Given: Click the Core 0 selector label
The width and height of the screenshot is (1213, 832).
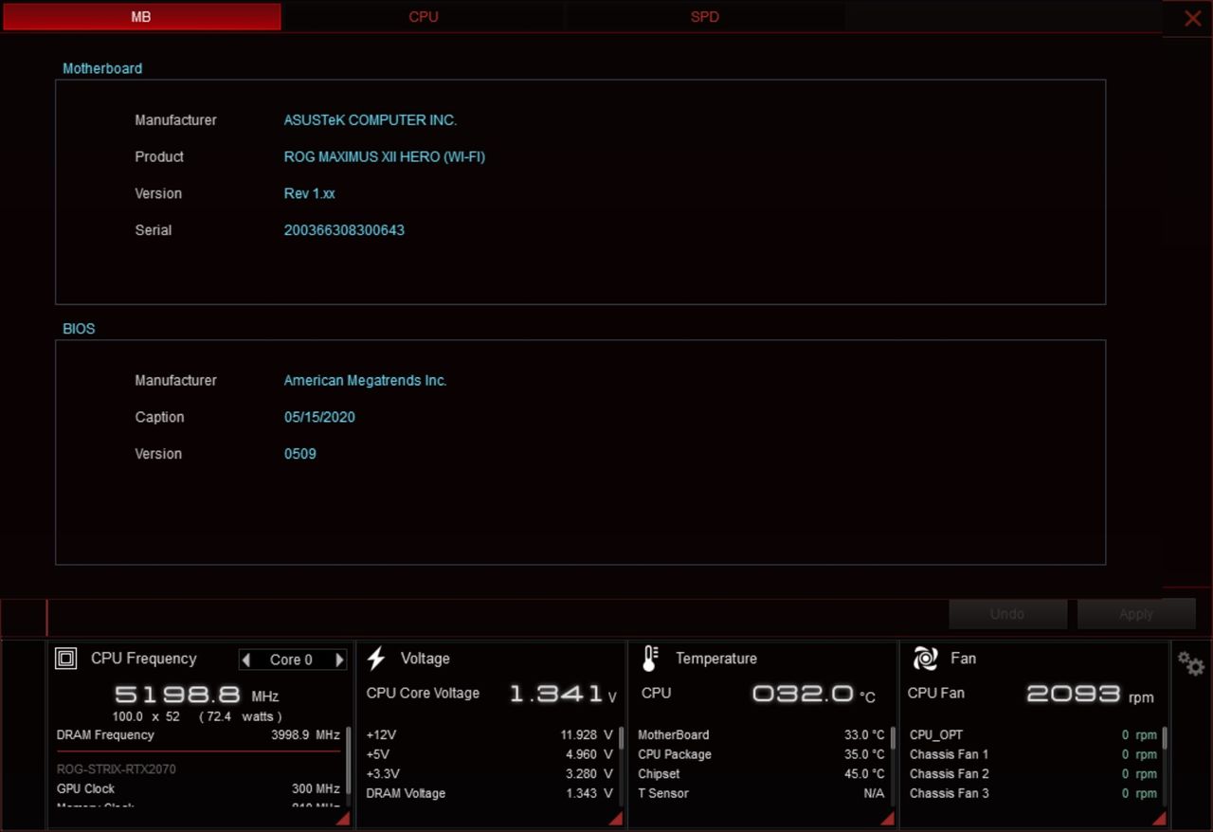Looking at the screenshot, I should pos(291,660).
